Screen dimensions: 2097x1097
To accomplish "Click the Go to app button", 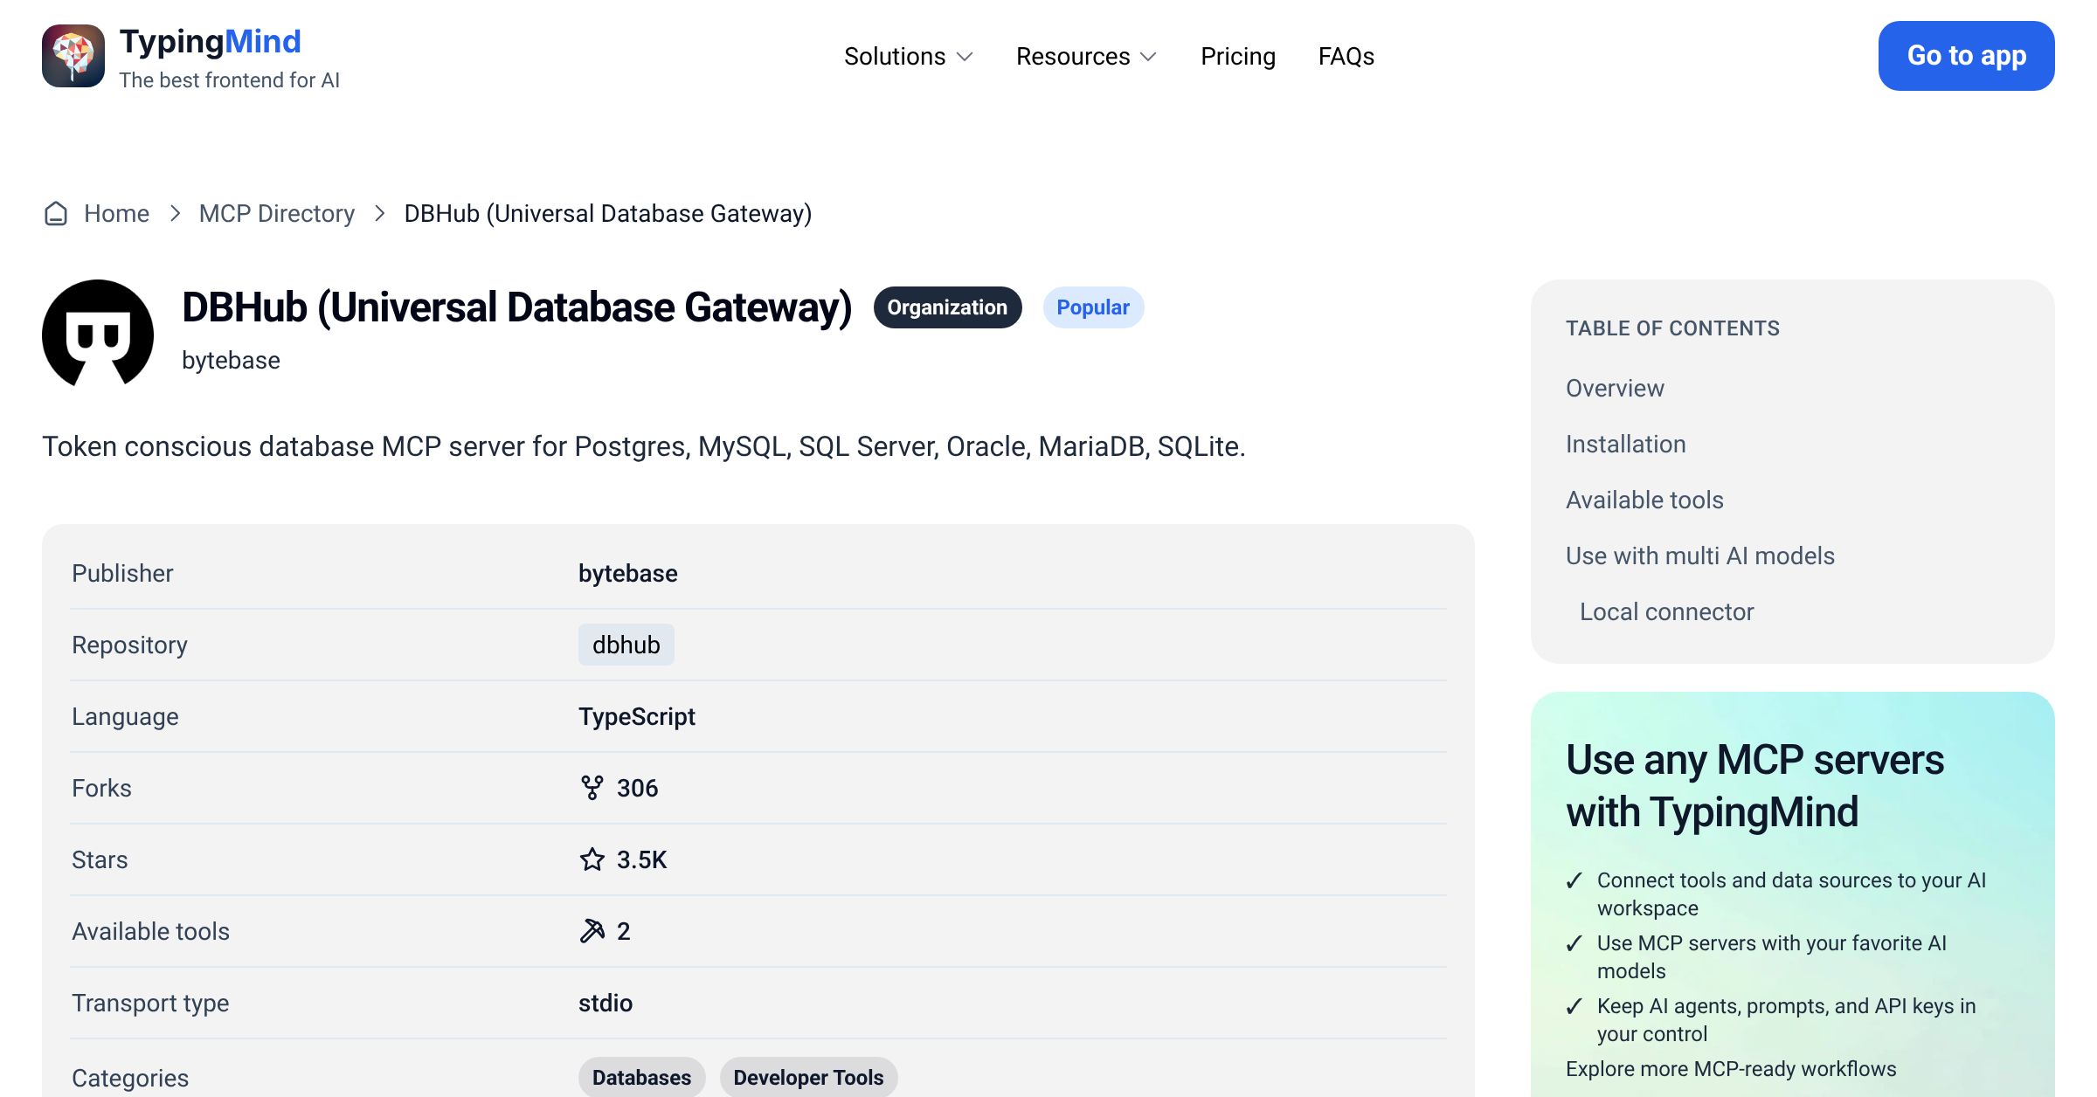I will point(1966,56).
